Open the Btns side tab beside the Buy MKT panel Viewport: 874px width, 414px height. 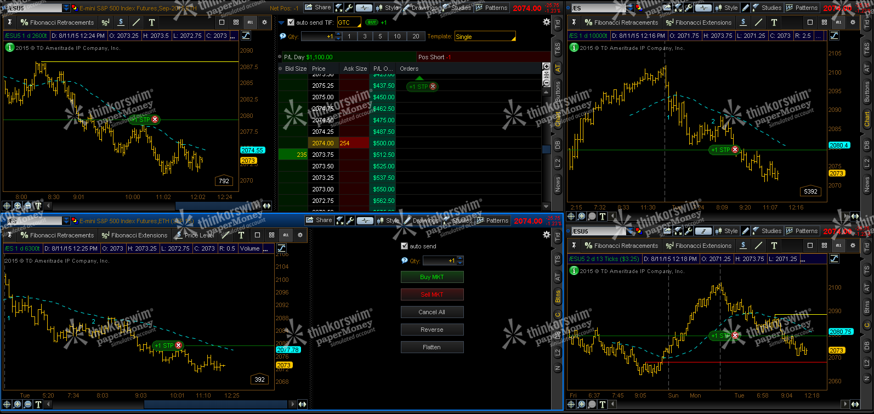coord(558,297)
